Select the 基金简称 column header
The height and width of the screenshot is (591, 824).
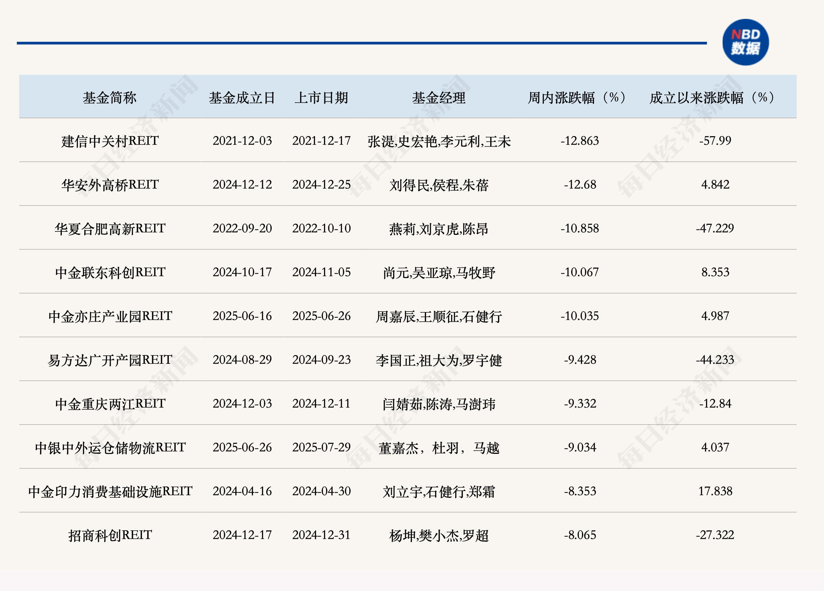click(x=110, y=98)
